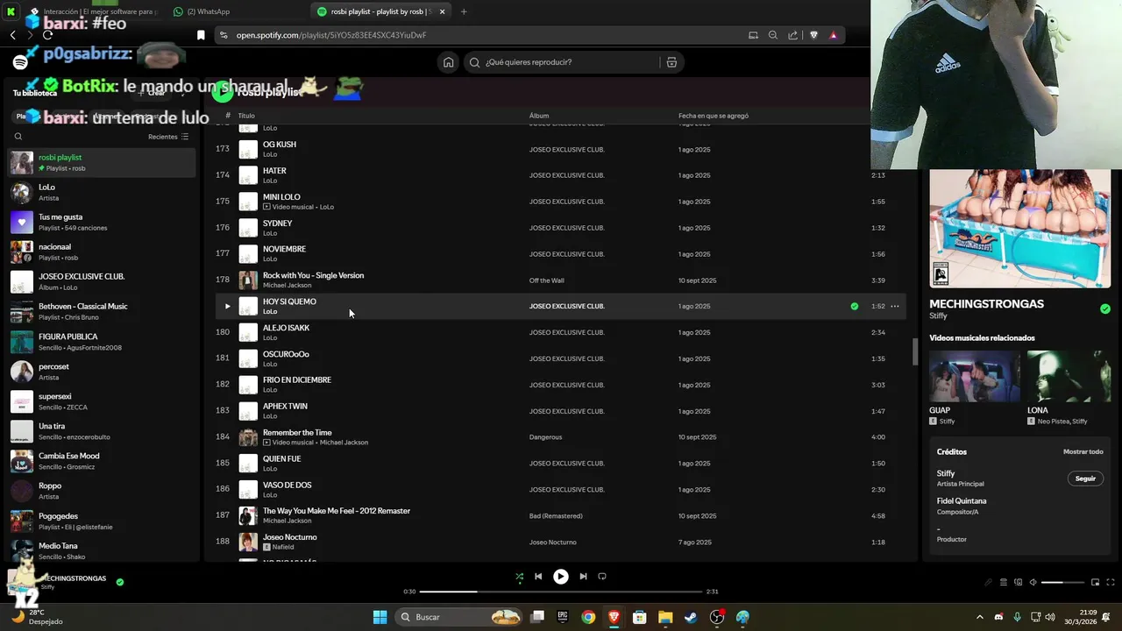The width and height of the screenshot is (1122, 631).
Task: Open the miniplayer icon
Action: tap(1095, 582)
